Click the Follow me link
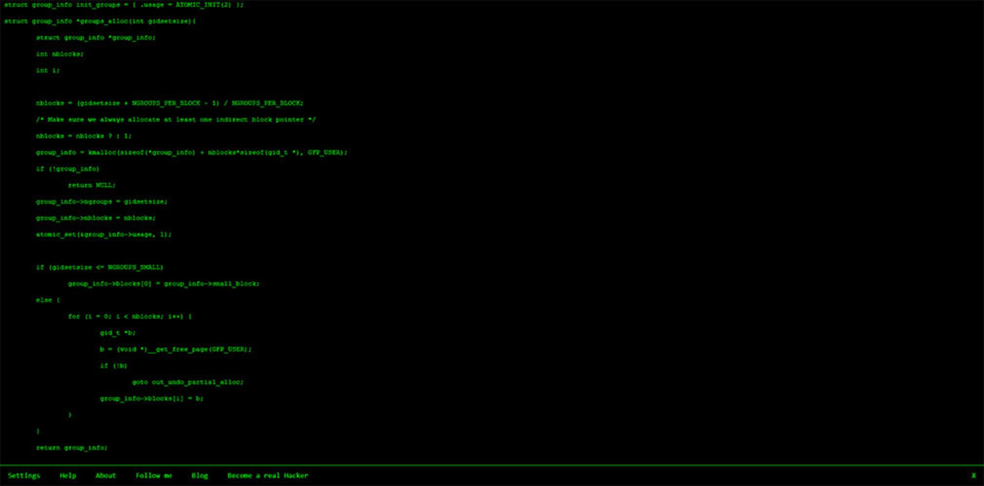The image size is (984, 486). pyautogui.click(x=154, y=475)
